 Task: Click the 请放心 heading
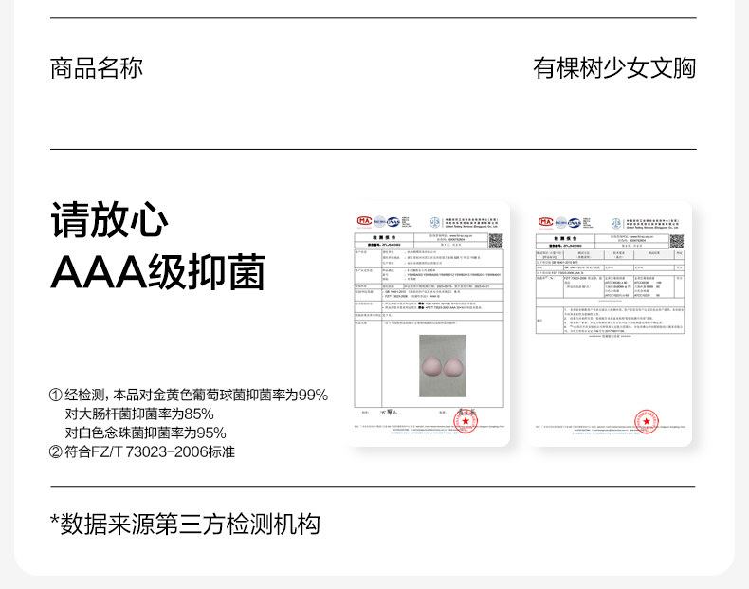point(109,220)
